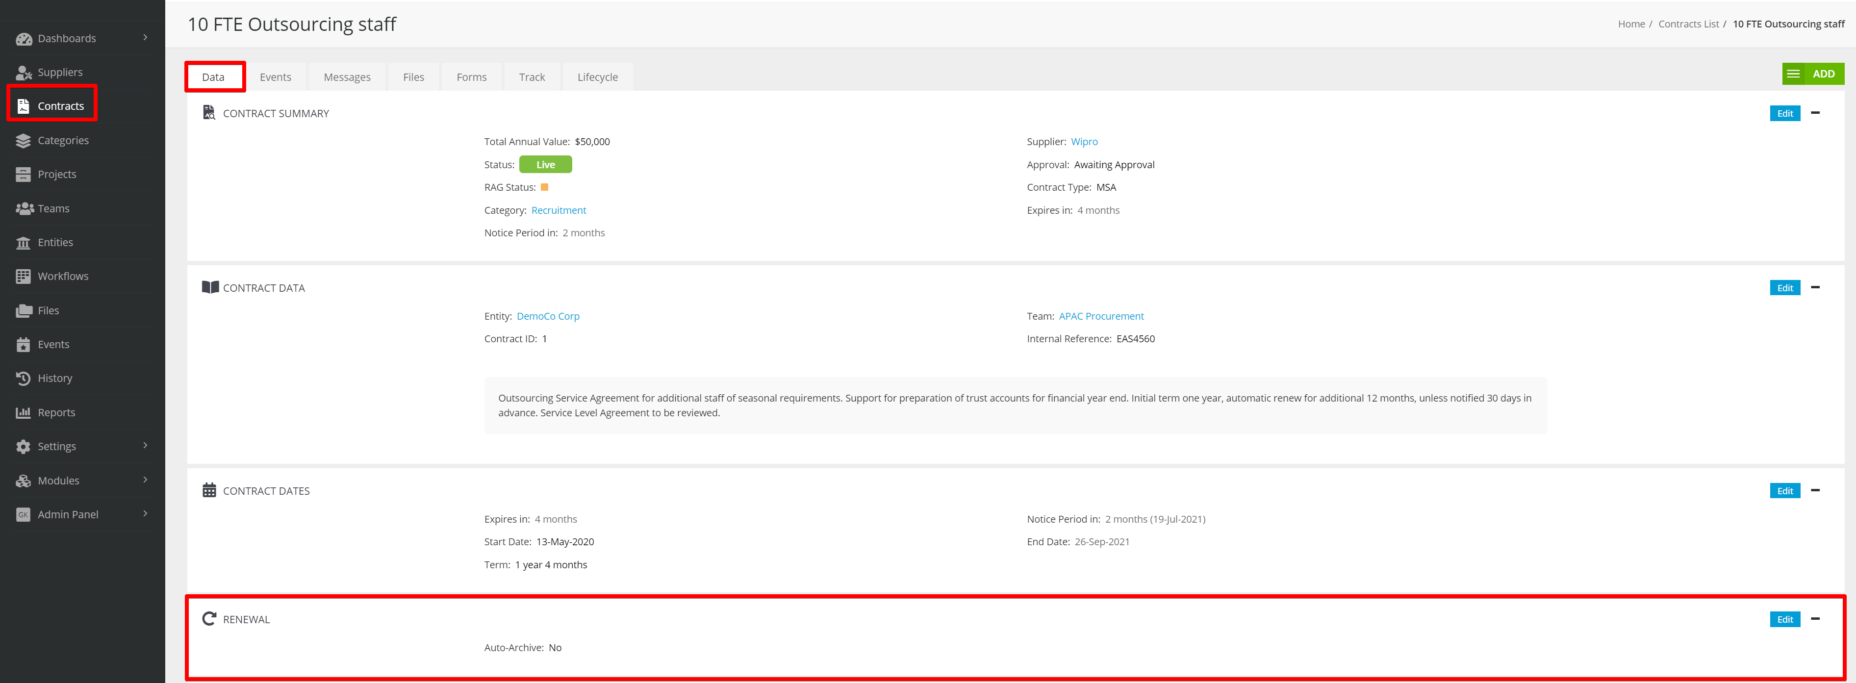Viewport: 1856px width, 683px height.
Task: Click the Admin Panel avatar icon
Action: (x=24, y=514)
